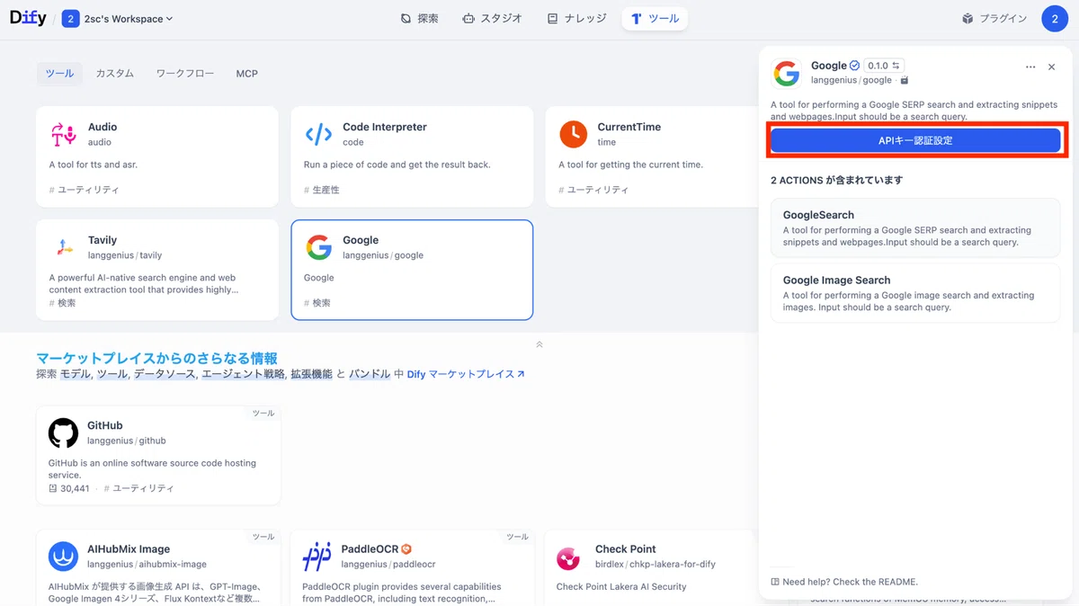
Task: Select the ツール filter tab
Action: (59, 74)
